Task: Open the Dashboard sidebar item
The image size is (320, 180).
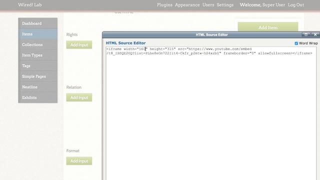Action: (38, 23)
